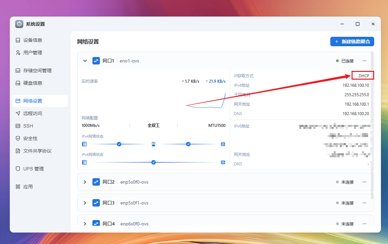The width and height of the screenshot is (388, 244).
Task: Open the 网口3 more options menu
Action: point(364,203)
